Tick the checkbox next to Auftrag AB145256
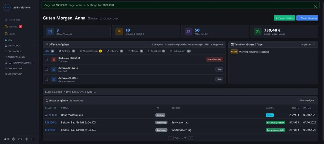Screen dimensions: 324x144 pyautogui.click(x=46, y=69)
